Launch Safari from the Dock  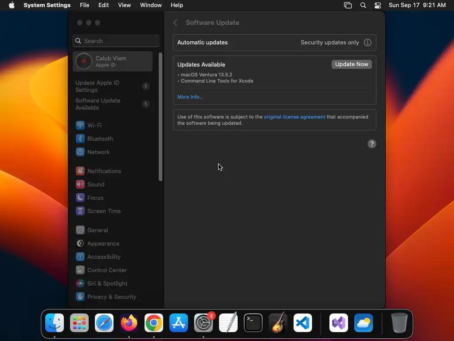click(x=104, y=323)
